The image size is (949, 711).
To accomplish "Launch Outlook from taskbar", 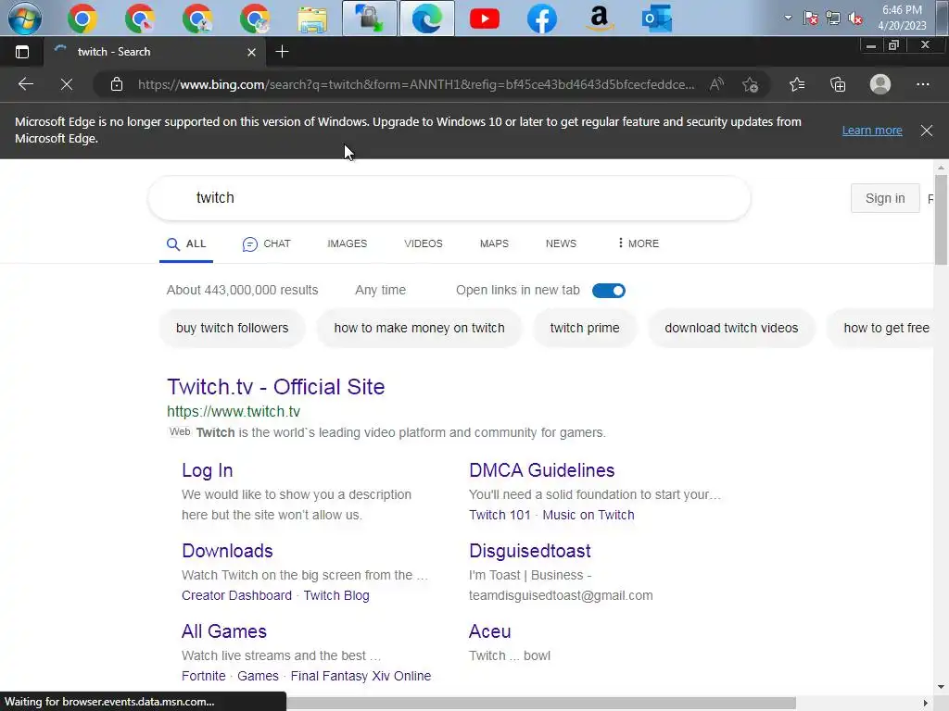I will point(657,19).
